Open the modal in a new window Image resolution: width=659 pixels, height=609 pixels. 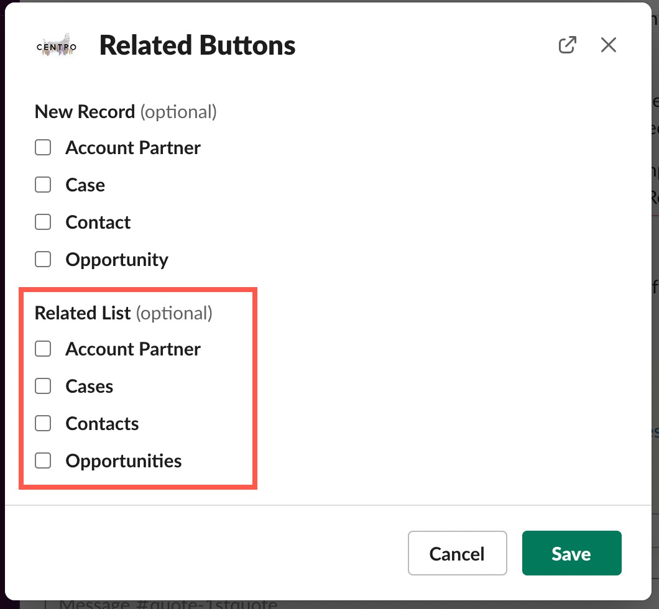pos(567,45)
